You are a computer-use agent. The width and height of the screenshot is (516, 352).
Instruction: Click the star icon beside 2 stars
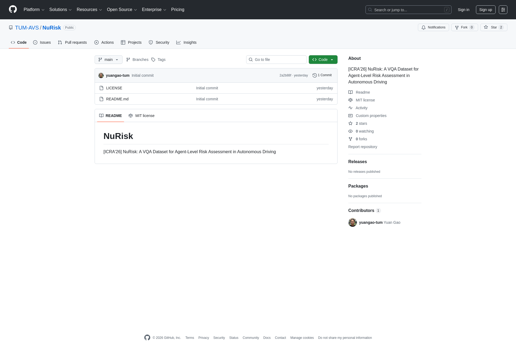click(350, 123)
